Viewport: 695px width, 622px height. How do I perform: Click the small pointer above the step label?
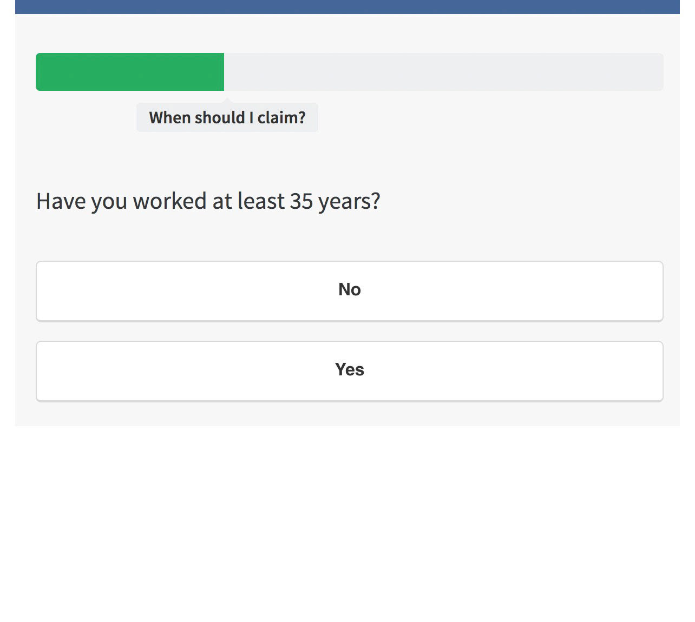[227, 100]
